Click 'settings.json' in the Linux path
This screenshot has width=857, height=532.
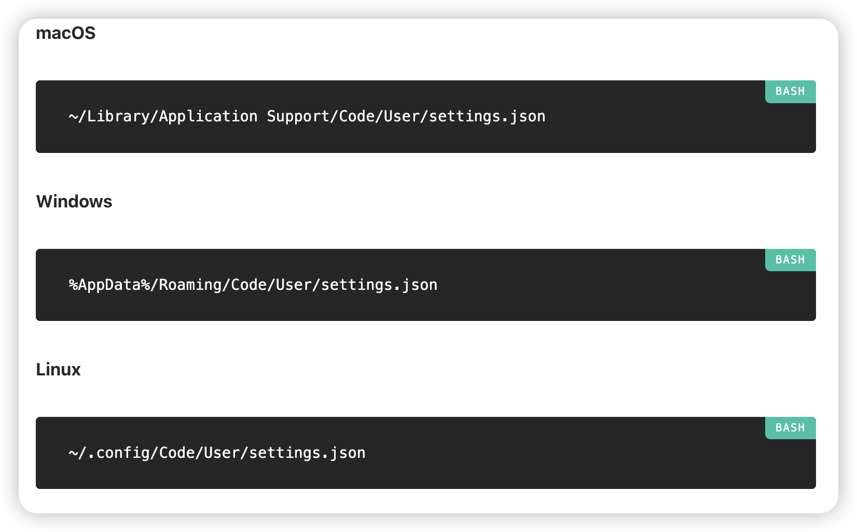tap(307, 453)
